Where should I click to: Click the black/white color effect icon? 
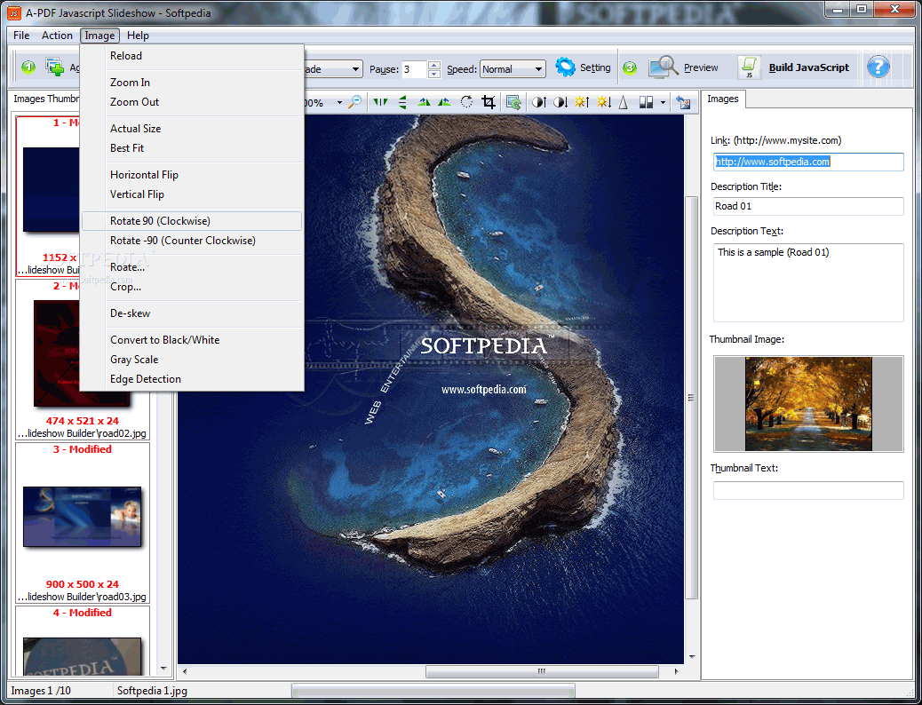[x=646, y=102]
